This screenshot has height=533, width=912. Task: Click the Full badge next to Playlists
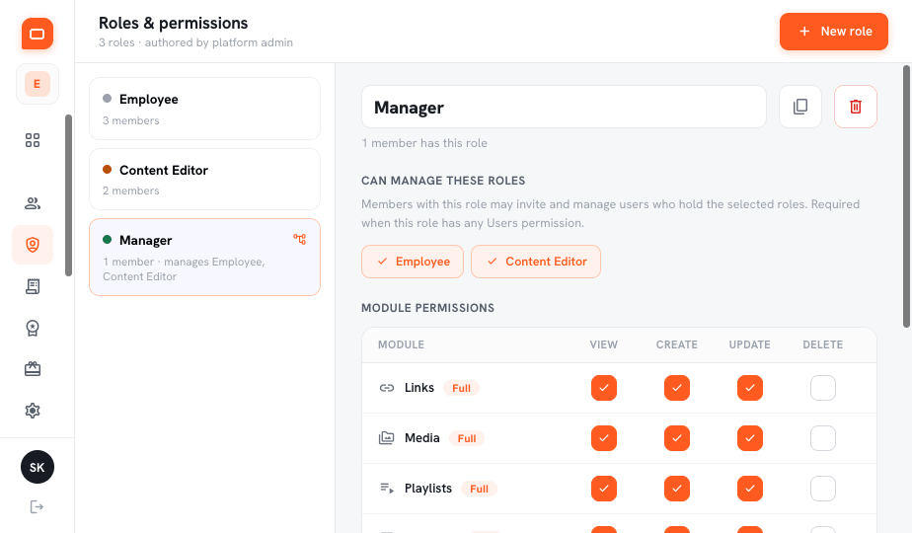coord(480,489)
